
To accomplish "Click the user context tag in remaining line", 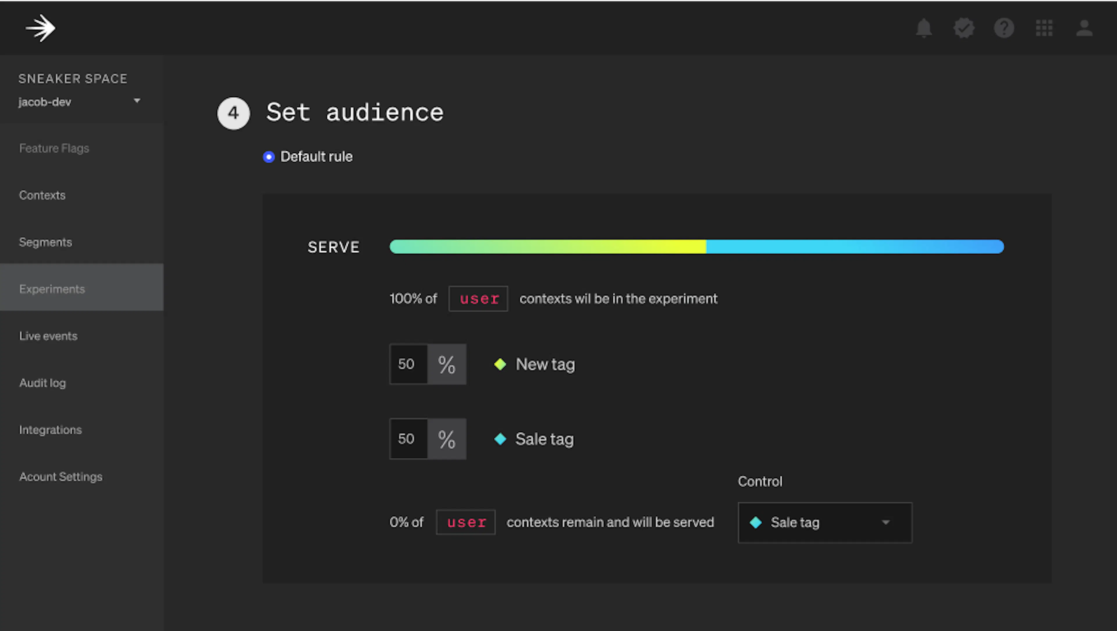I will tap(466, 522).
